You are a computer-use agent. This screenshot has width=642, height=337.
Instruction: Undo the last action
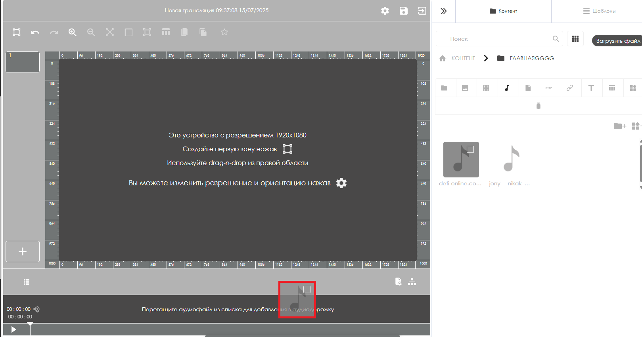click(x=35, y=32)
